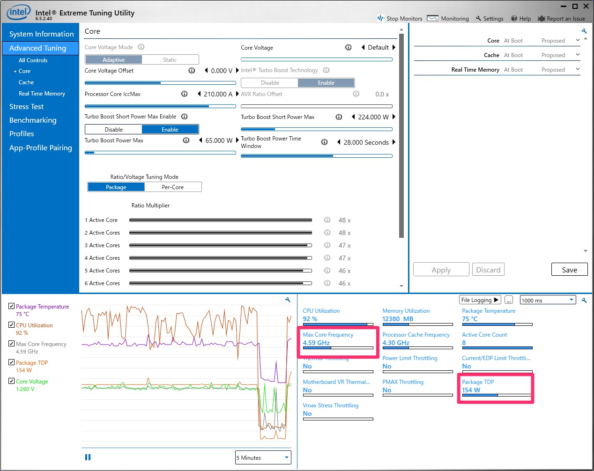Image resolution: width=594 pixels, height=471 pixels.
Task: Open the Help question mark icon
Action: tap(514, 19)
